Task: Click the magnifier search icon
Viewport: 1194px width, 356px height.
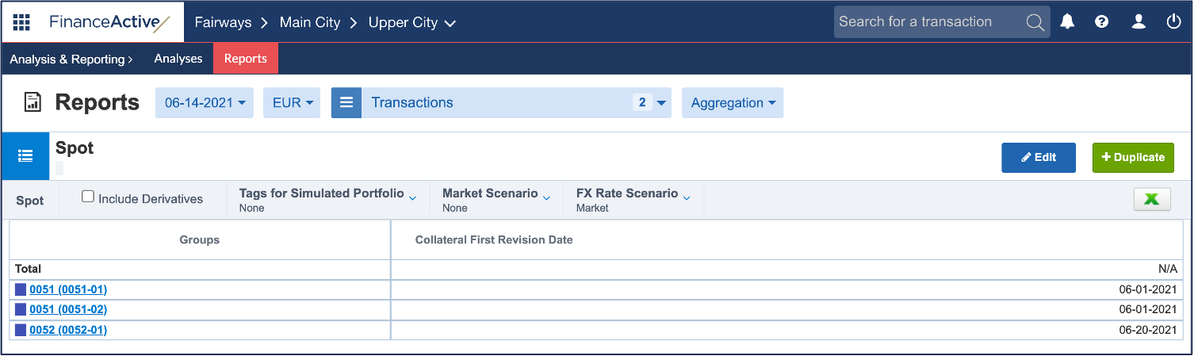Action: [1035, 22]
